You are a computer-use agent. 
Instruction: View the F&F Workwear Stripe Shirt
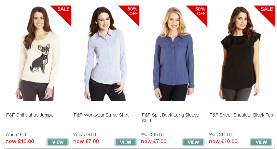[125, 142]
